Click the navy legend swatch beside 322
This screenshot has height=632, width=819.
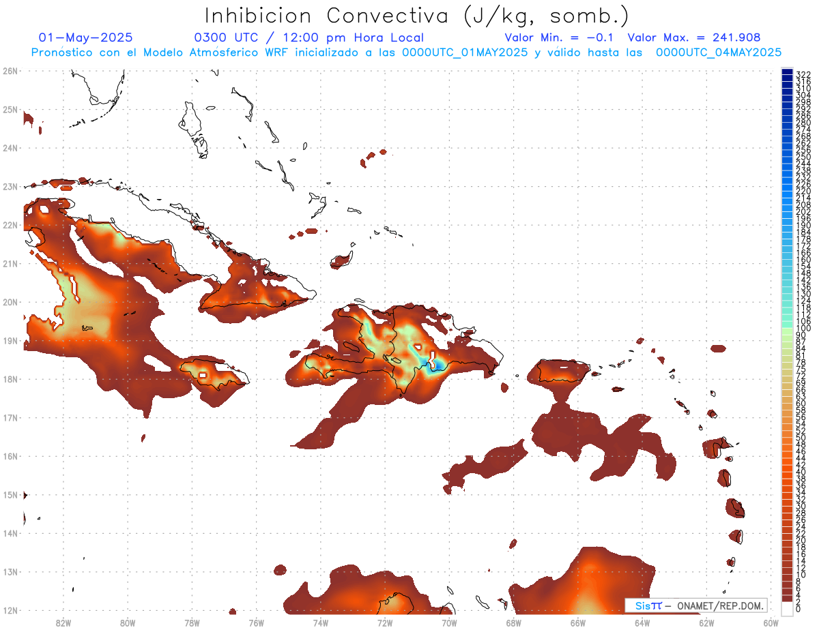[x=787, y=72]
